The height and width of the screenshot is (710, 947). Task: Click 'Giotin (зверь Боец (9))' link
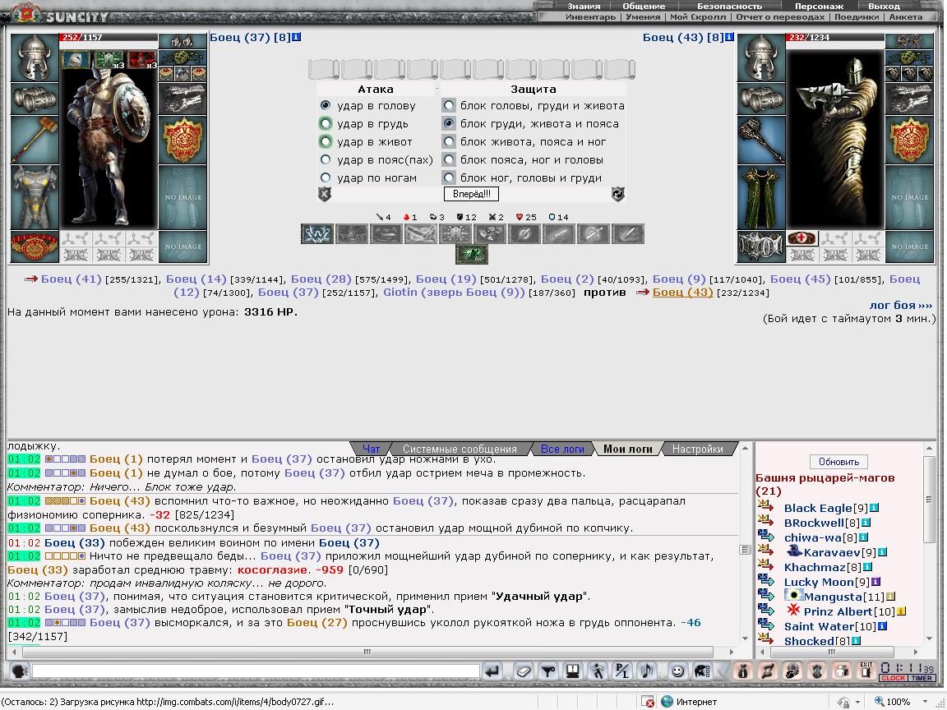pyautogui.click(x=454, y=293)
